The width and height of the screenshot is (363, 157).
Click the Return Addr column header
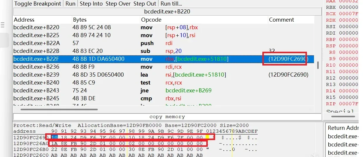point(343,128)
